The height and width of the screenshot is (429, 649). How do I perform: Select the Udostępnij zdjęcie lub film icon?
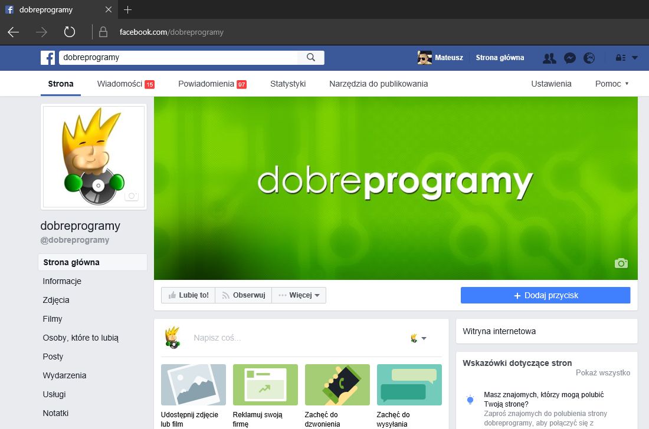[193, 384]
